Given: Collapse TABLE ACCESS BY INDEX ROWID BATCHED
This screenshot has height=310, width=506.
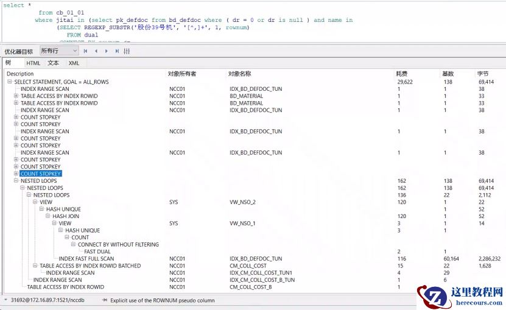Looking at the screenshot, I should click(35, 266).
